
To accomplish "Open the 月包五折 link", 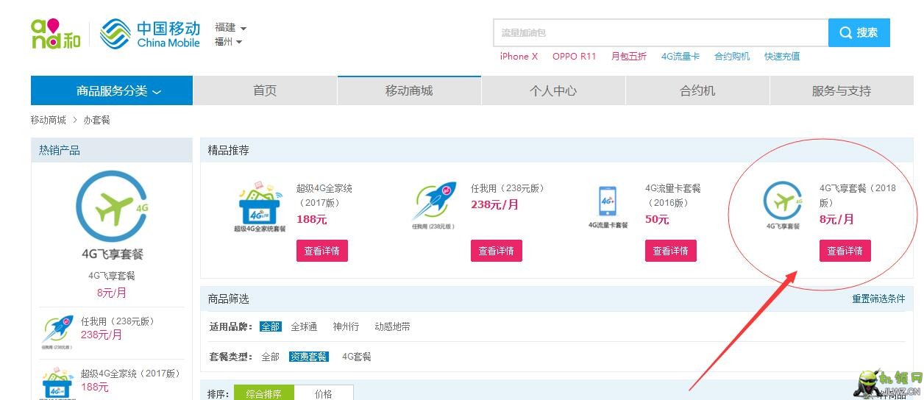I will (629, 56).
